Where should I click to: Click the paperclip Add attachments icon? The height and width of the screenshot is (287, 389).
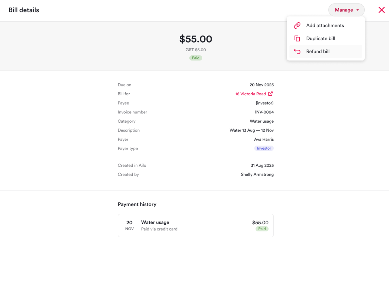(x=297, y=25)
